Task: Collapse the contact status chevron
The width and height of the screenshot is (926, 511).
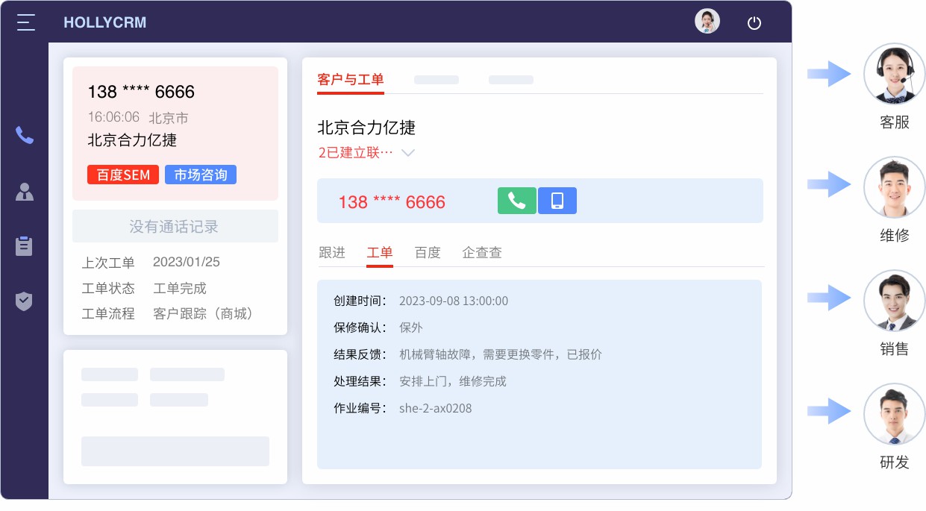Action: [x=407, y=152]
